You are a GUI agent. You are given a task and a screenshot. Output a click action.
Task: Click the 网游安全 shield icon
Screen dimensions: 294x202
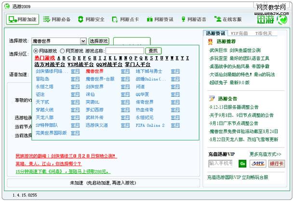pos(80,20)
